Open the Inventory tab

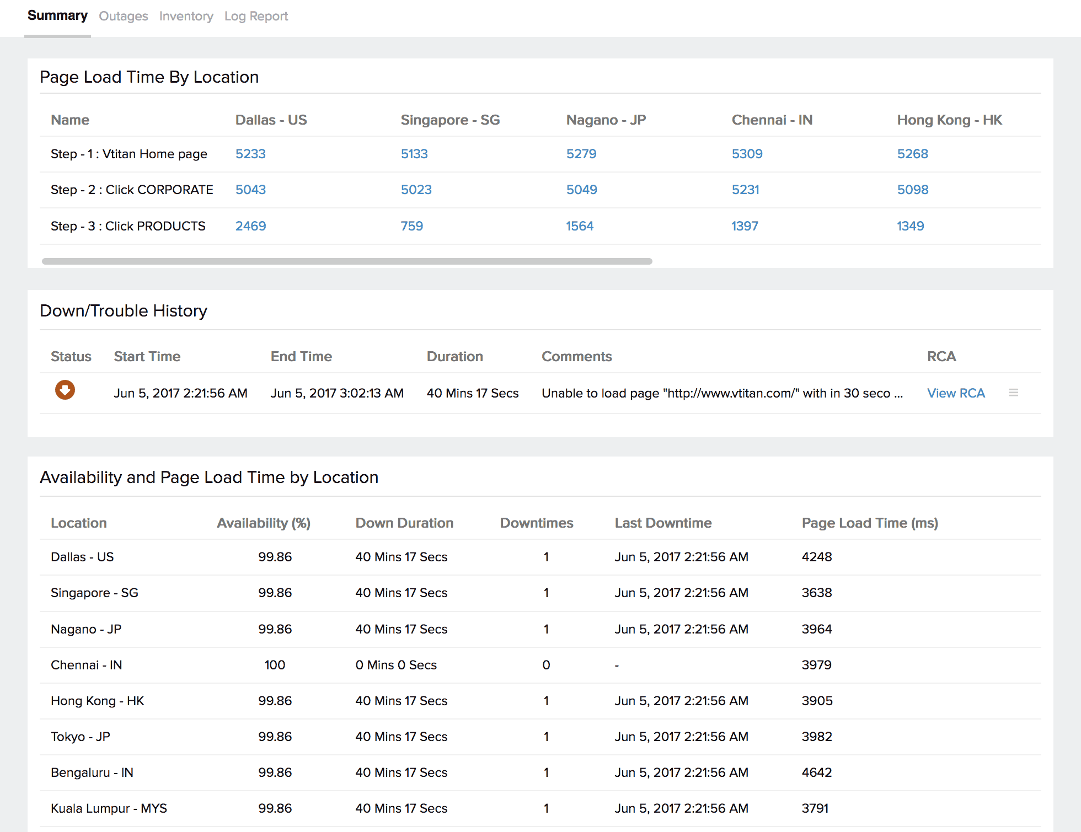(186, 17)
